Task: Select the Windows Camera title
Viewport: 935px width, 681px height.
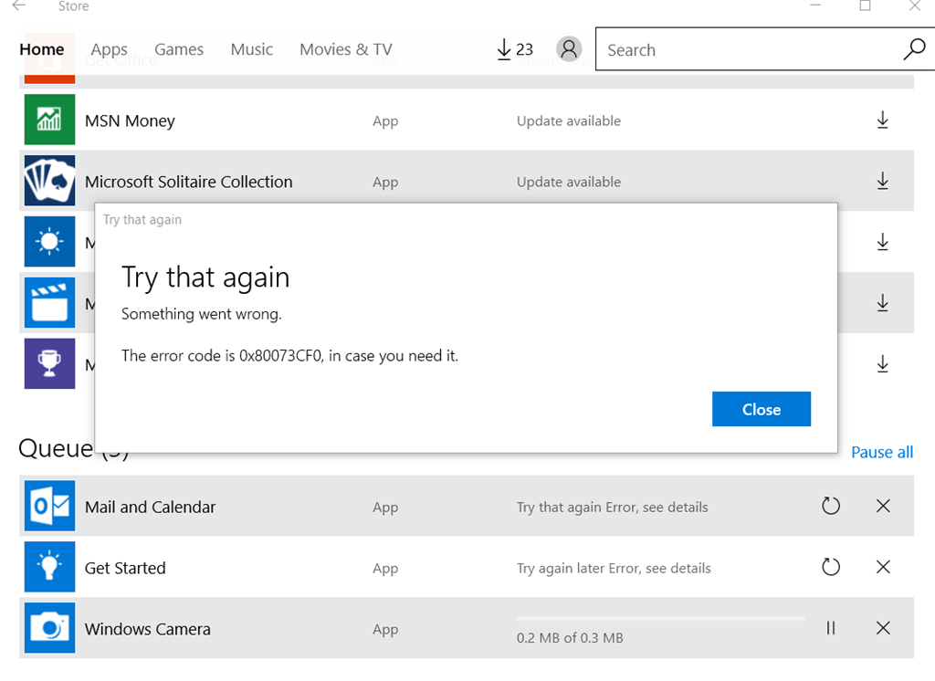Action: [x=147, y=629]
